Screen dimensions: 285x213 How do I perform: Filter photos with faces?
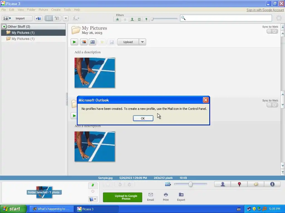pyautogui.click(x=132, y=19)
